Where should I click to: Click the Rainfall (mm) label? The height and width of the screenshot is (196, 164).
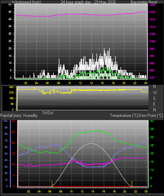11,115
